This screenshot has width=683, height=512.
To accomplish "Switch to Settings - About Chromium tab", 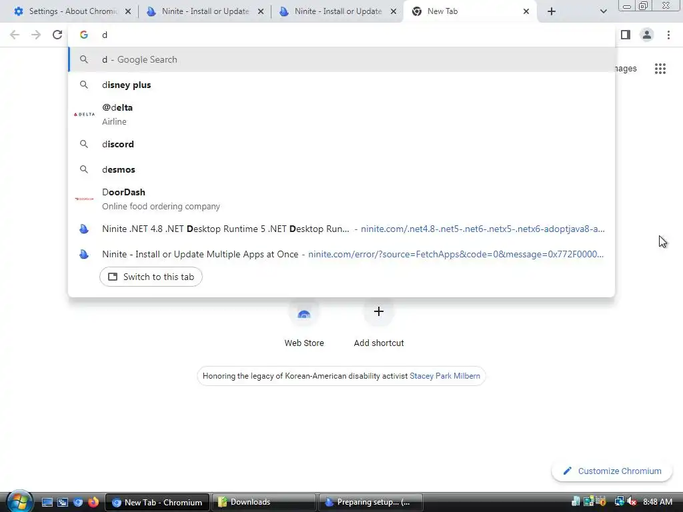I will click(x=72, y=11).
